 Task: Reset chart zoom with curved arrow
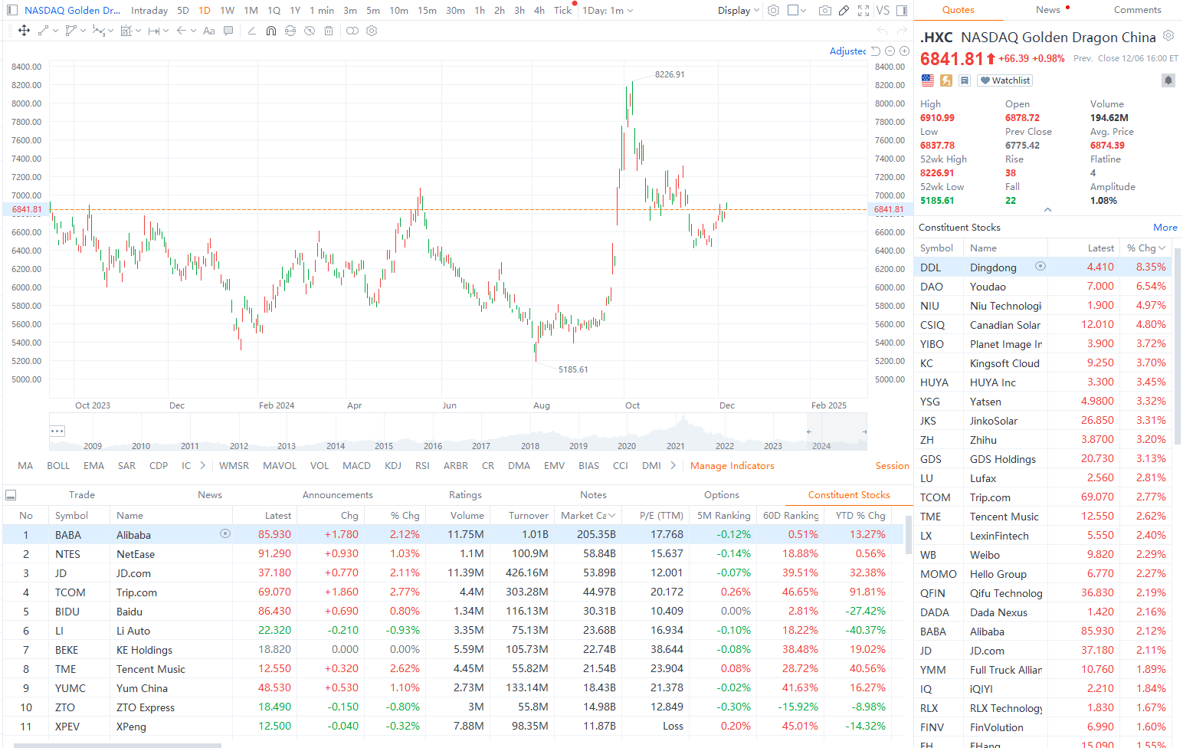[x=876, y=51]
